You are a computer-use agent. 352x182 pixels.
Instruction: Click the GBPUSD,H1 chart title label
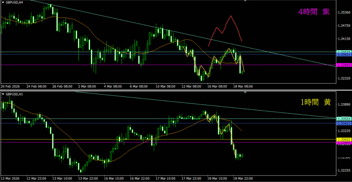click(x=14, y=94)
